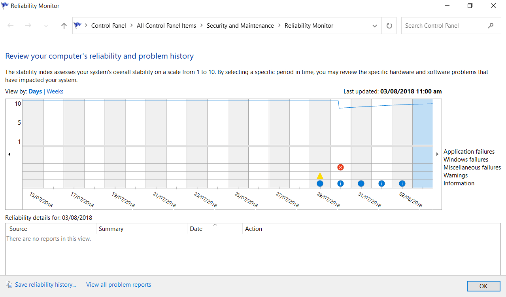Click the information icon for 01/08/2018
This screenshot has height=297, width=506.
point(381,183)
